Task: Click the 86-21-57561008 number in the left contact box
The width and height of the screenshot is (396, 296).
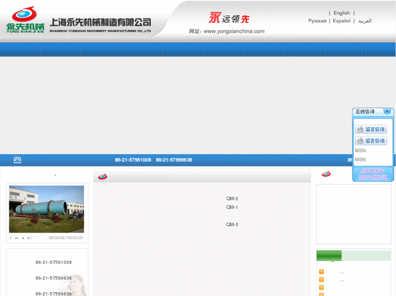Action: (53, 262)
